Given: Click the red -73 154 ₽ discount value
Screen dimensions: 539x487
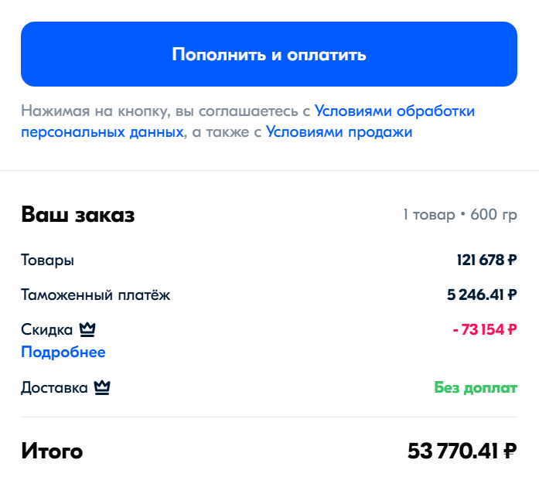Looking at the screenshot, I should (x=484, y=330).
